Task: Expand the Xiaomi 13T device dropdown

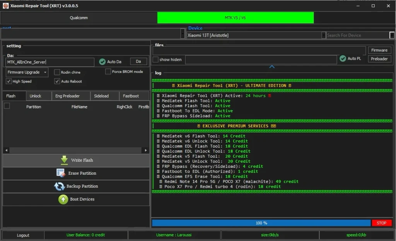Action: tap(324, 35)
